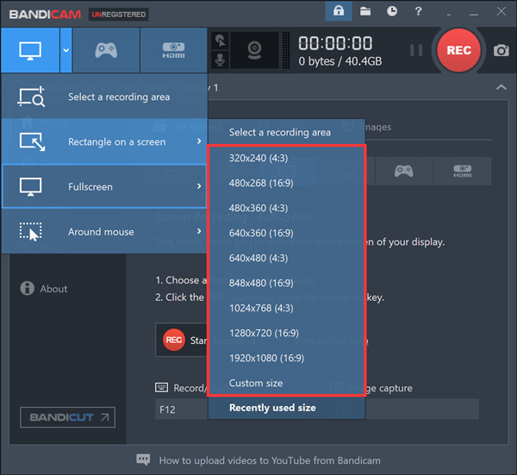Expand Around mouse submenu arrow

[199, 231]
